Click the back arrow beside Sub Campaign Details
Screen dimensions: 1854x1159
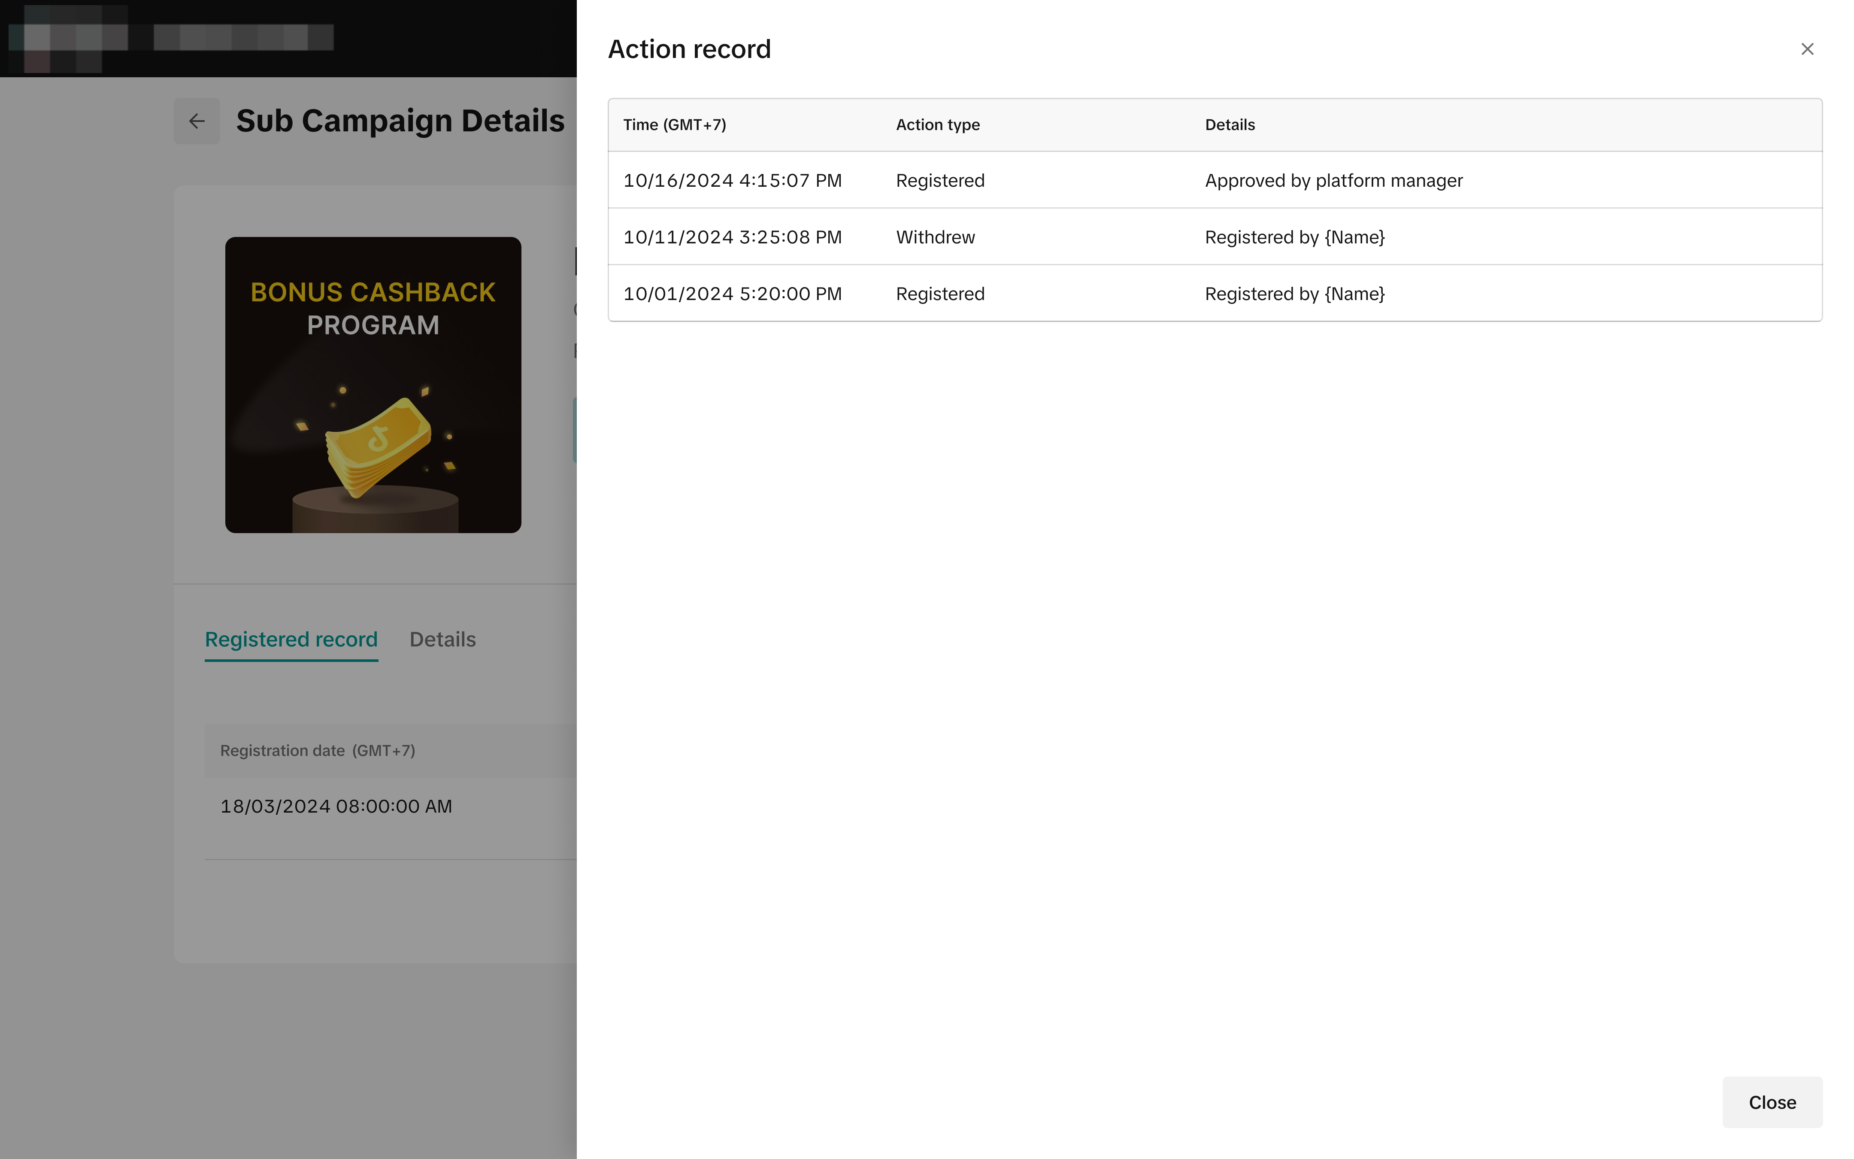(197, 121)
